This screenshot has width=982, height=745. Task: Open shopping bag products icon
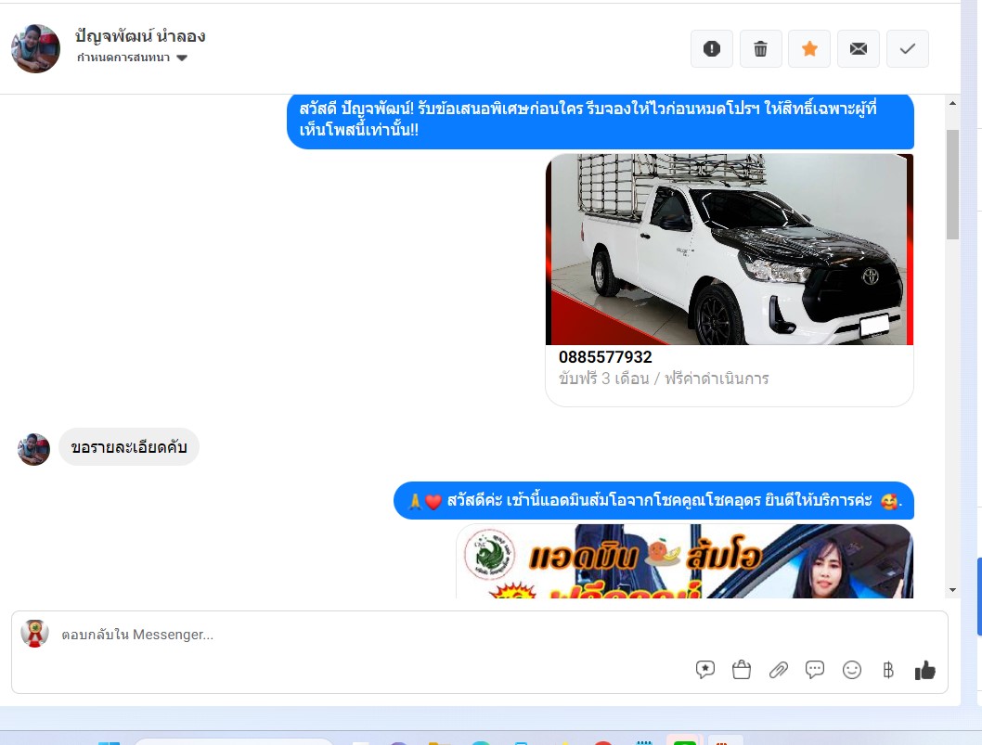click(742, 670)
